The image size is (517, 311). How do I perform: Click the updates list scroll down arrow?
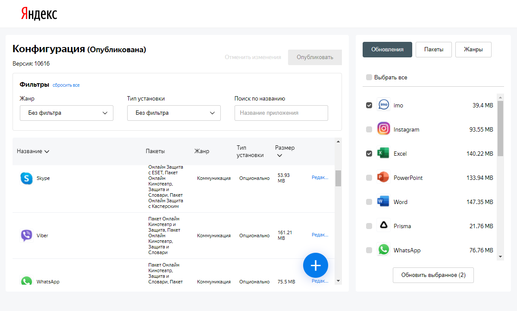[x=500, y=257]
